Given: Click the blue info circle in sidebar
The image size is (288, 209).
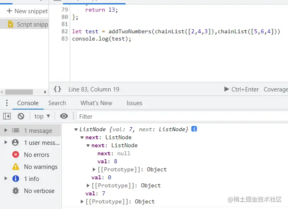Looking at the screenshot, I should click(16, 179).
